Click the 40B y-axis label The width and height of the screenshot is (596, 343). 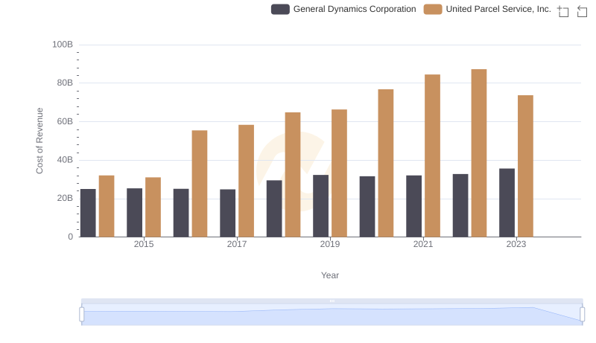pos(65,160)
